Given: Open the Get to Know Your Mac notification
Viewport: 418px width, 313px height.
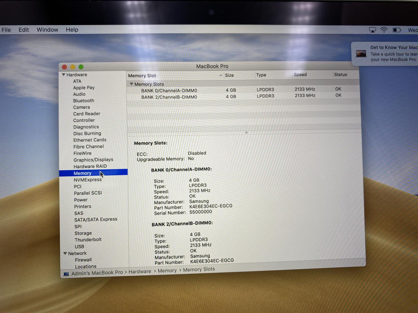Looking at the screenshot, I should tap(385, 54).
